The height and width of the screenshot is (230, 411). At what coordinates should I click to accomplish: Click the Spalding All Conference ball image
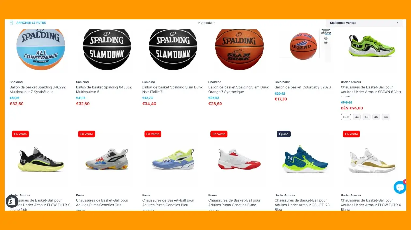(41, 50)
